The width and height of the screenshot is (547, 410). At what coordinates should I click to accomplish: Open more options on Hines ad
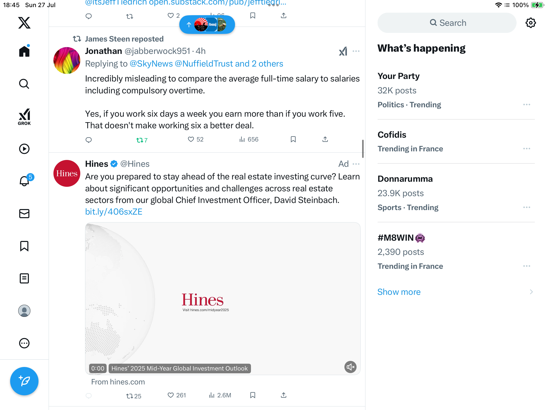[356, 164]
